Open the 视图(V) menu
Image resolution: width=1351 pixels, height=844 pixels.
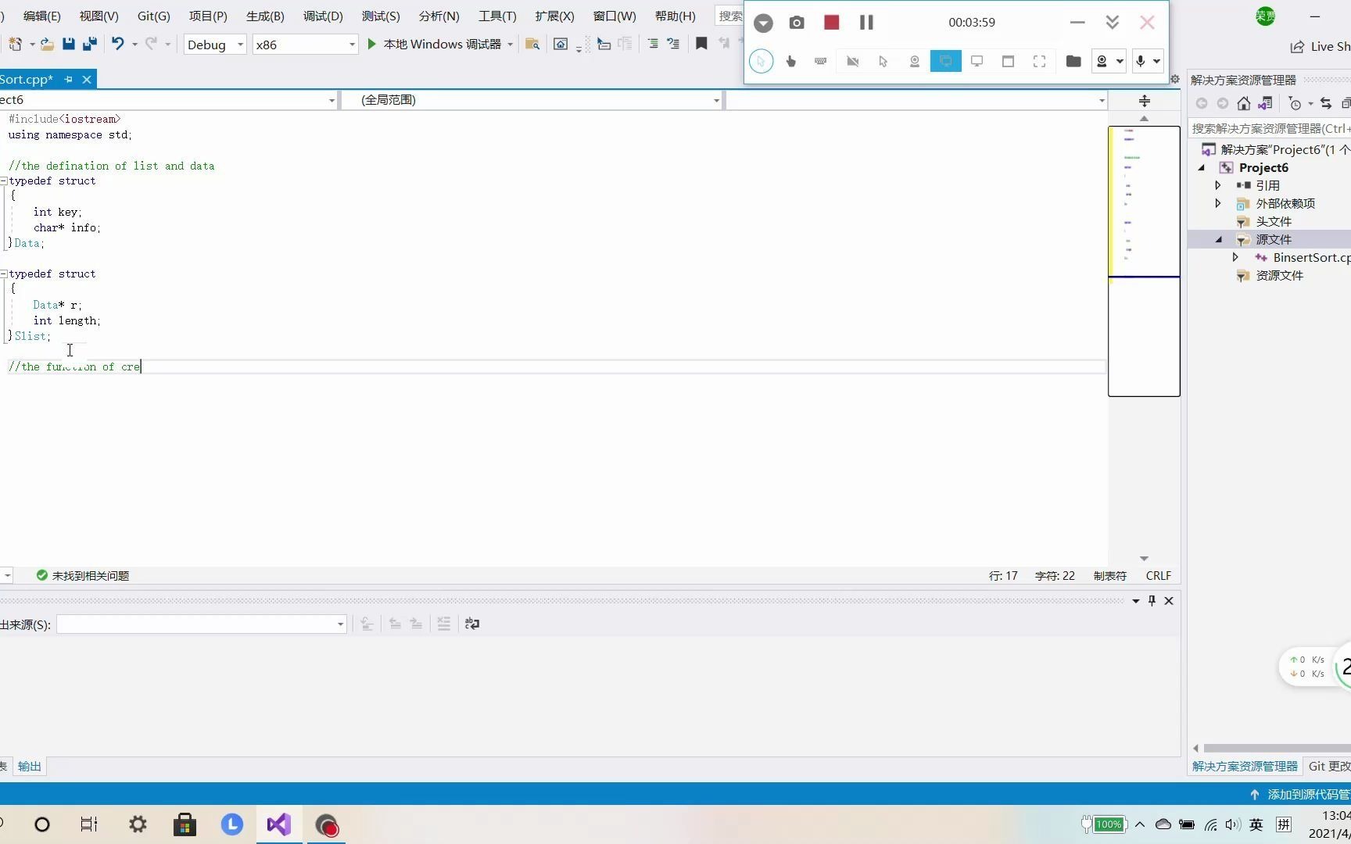[99, 16]
